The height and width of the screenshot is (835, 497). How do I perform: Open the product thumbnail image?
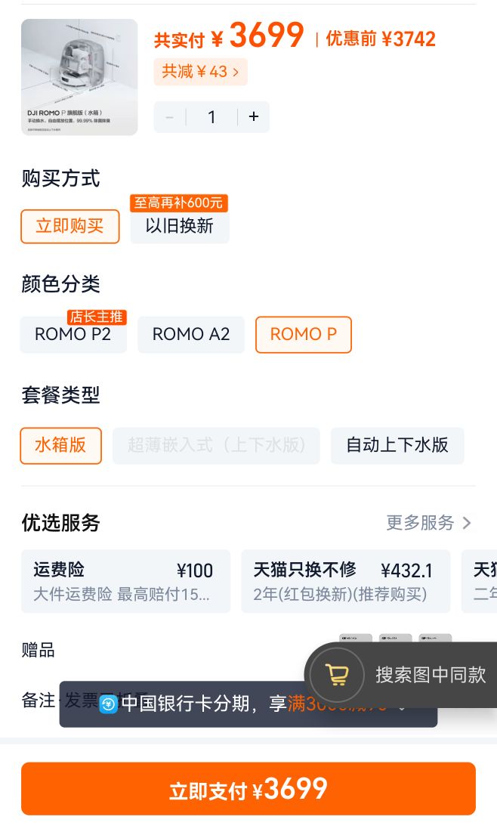79,77
